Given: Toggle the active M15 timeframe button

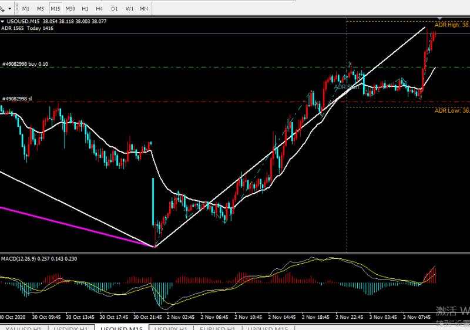Looking at the screenshot, I should click(x=55, y=9).
